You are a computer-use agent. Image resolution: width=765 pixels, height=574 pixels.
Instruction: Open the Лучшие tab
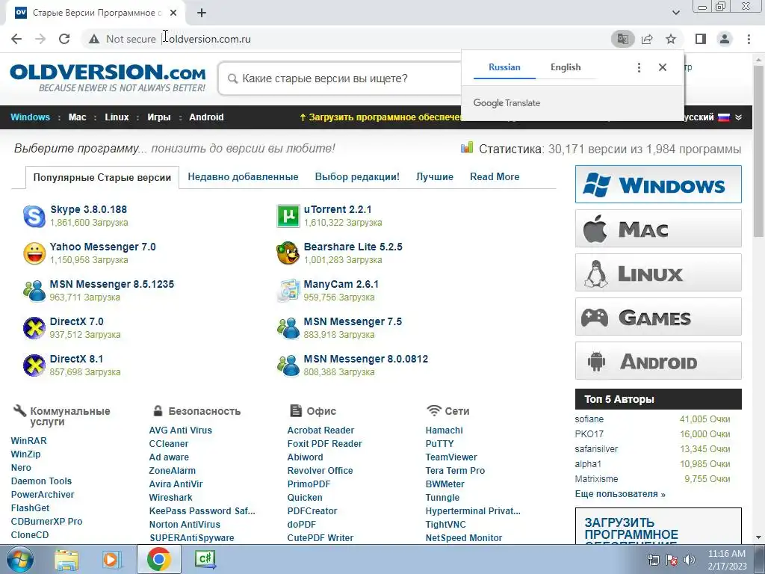point(435,176)
